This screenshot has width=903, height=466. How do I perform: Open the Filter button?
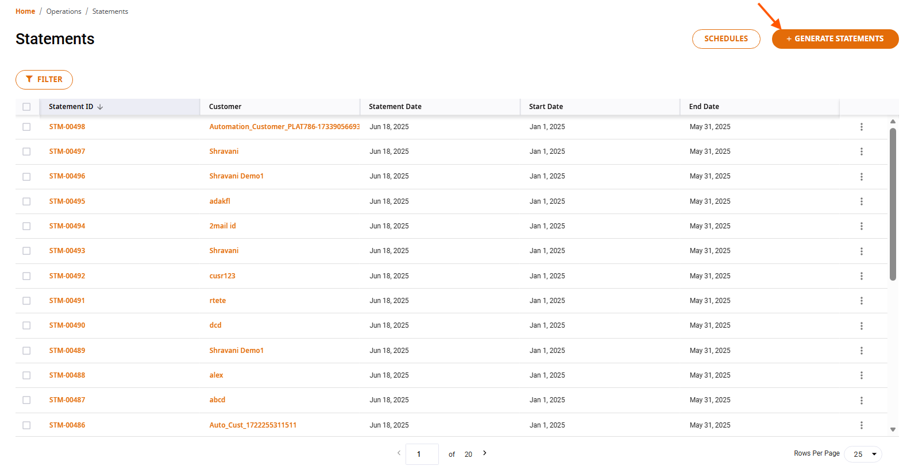pyautogui.click(x=44, y=80)
